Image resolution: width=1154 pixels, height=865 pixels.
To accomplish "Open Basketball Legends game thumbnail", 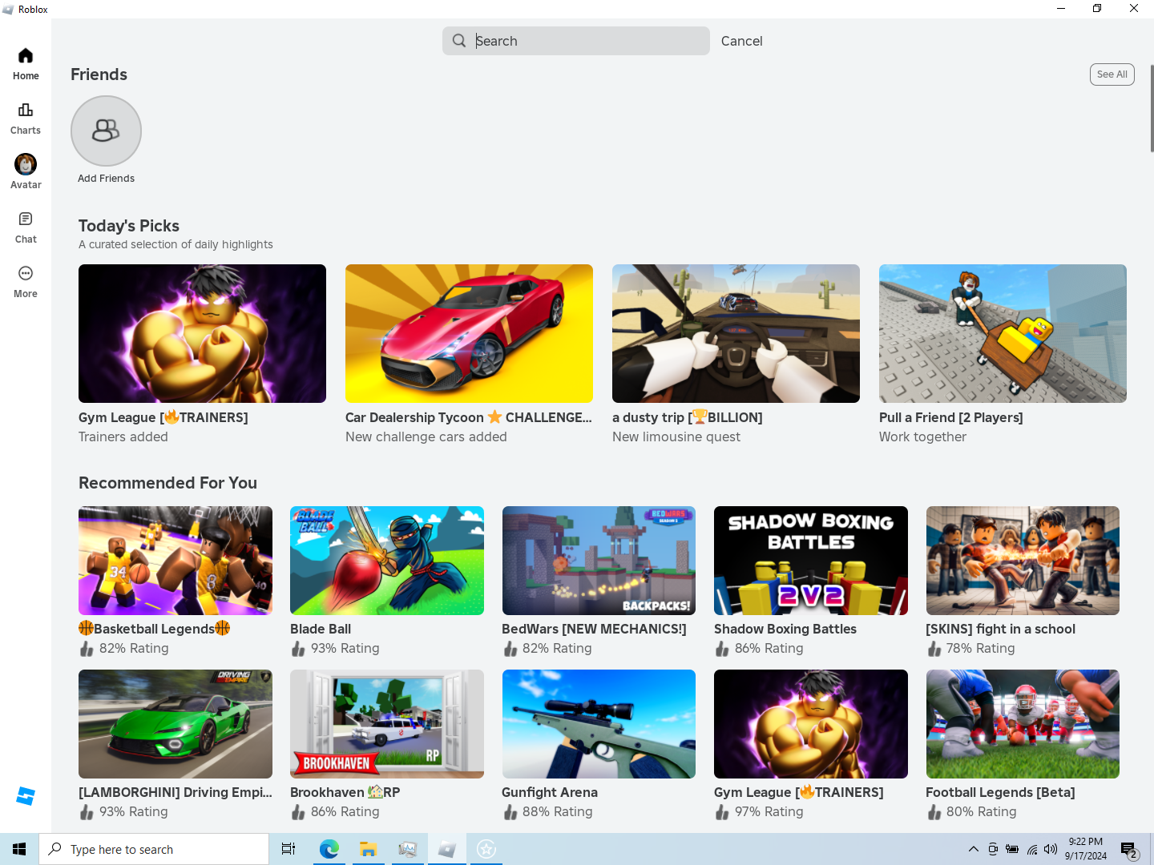I will click(x=176, y=561).
